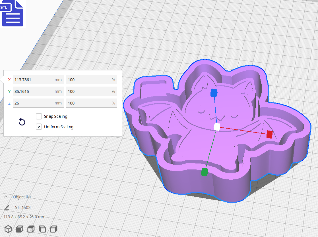Collapse the Object list panel
The image size is (318, 237).
click(6, 197)
